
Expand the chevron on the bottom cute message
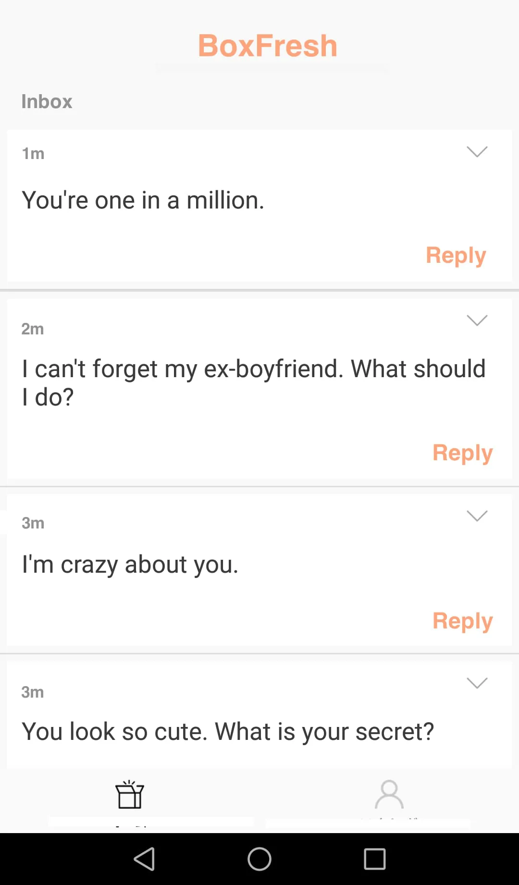coord(477,683)
